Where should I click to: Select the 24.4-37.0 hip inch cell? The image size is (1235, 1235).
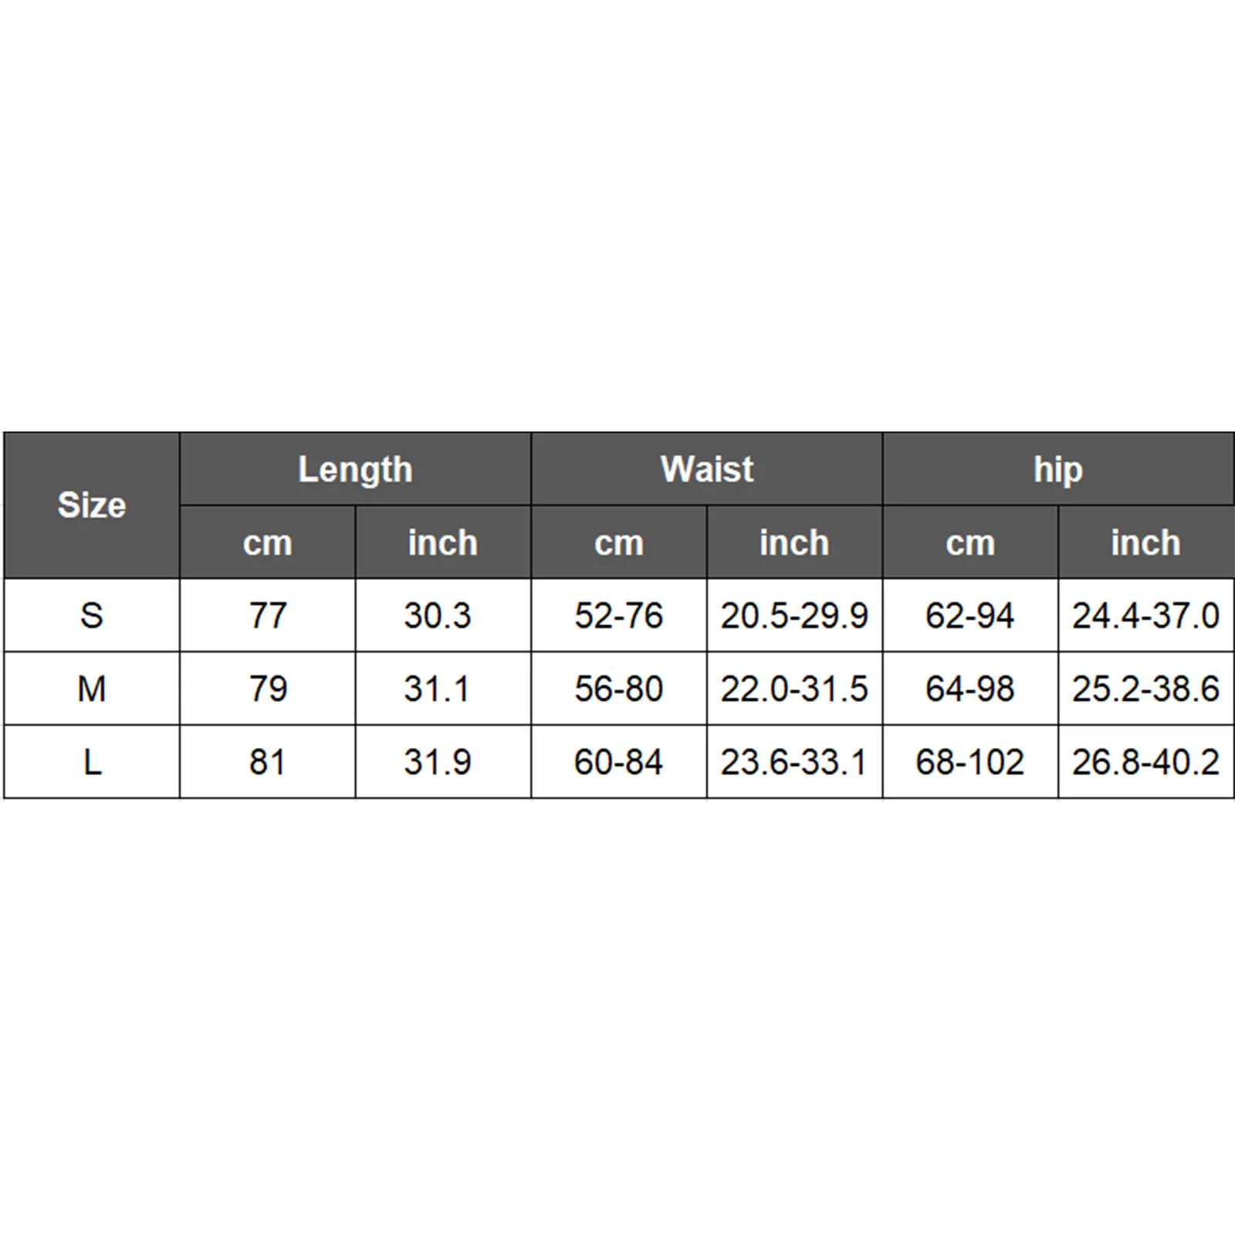pos(1145,615)
